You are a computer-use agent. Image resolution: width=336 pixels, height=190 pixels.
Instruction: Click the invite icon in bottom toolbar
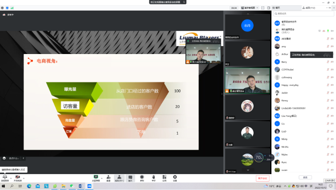coord(108,177)
